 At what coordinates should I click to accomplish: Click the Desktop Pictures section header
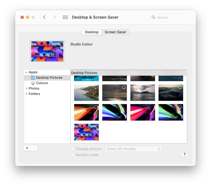point(129,73)
